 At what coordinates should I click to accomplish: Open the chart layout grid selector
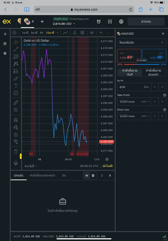click(x=82, y=33)
